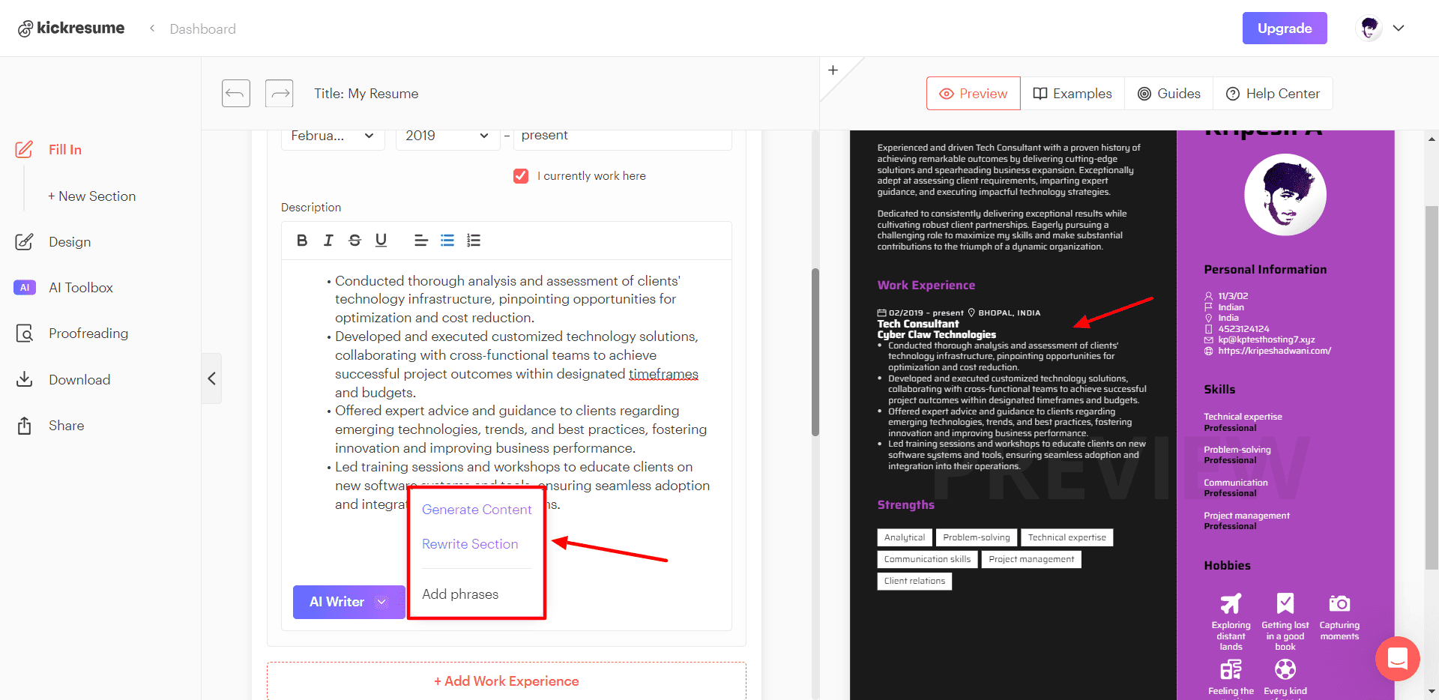
Task: Click the Communication skills strength tag
Action: pos(927,559)
